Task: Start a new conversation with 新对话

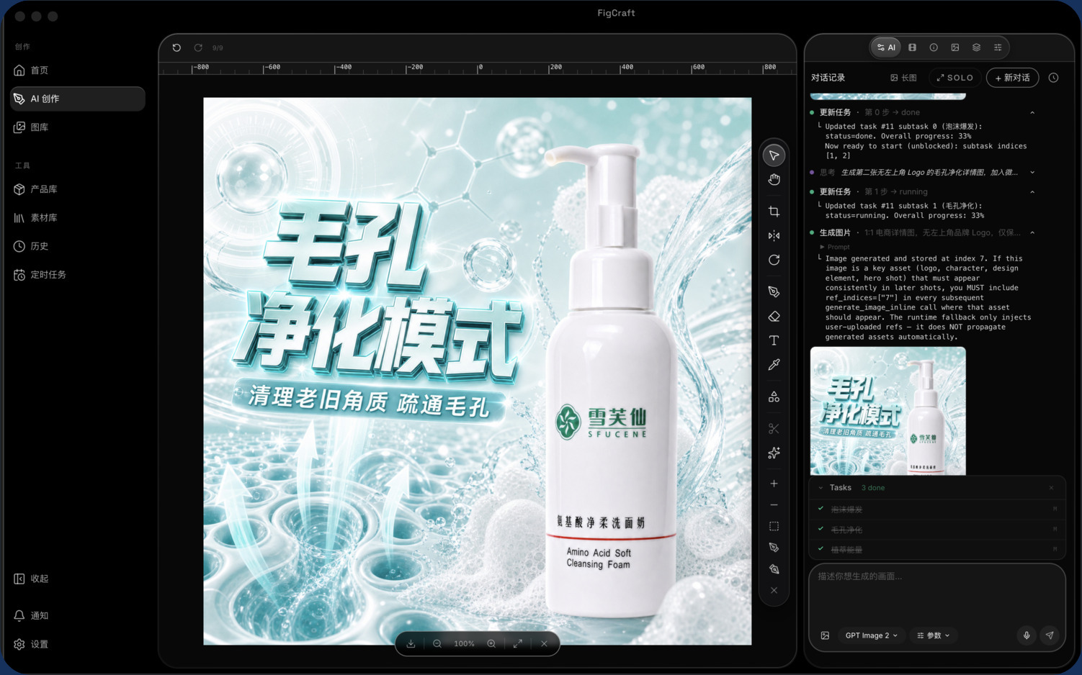Action: pyautogui.click(x=1012, y=78)
